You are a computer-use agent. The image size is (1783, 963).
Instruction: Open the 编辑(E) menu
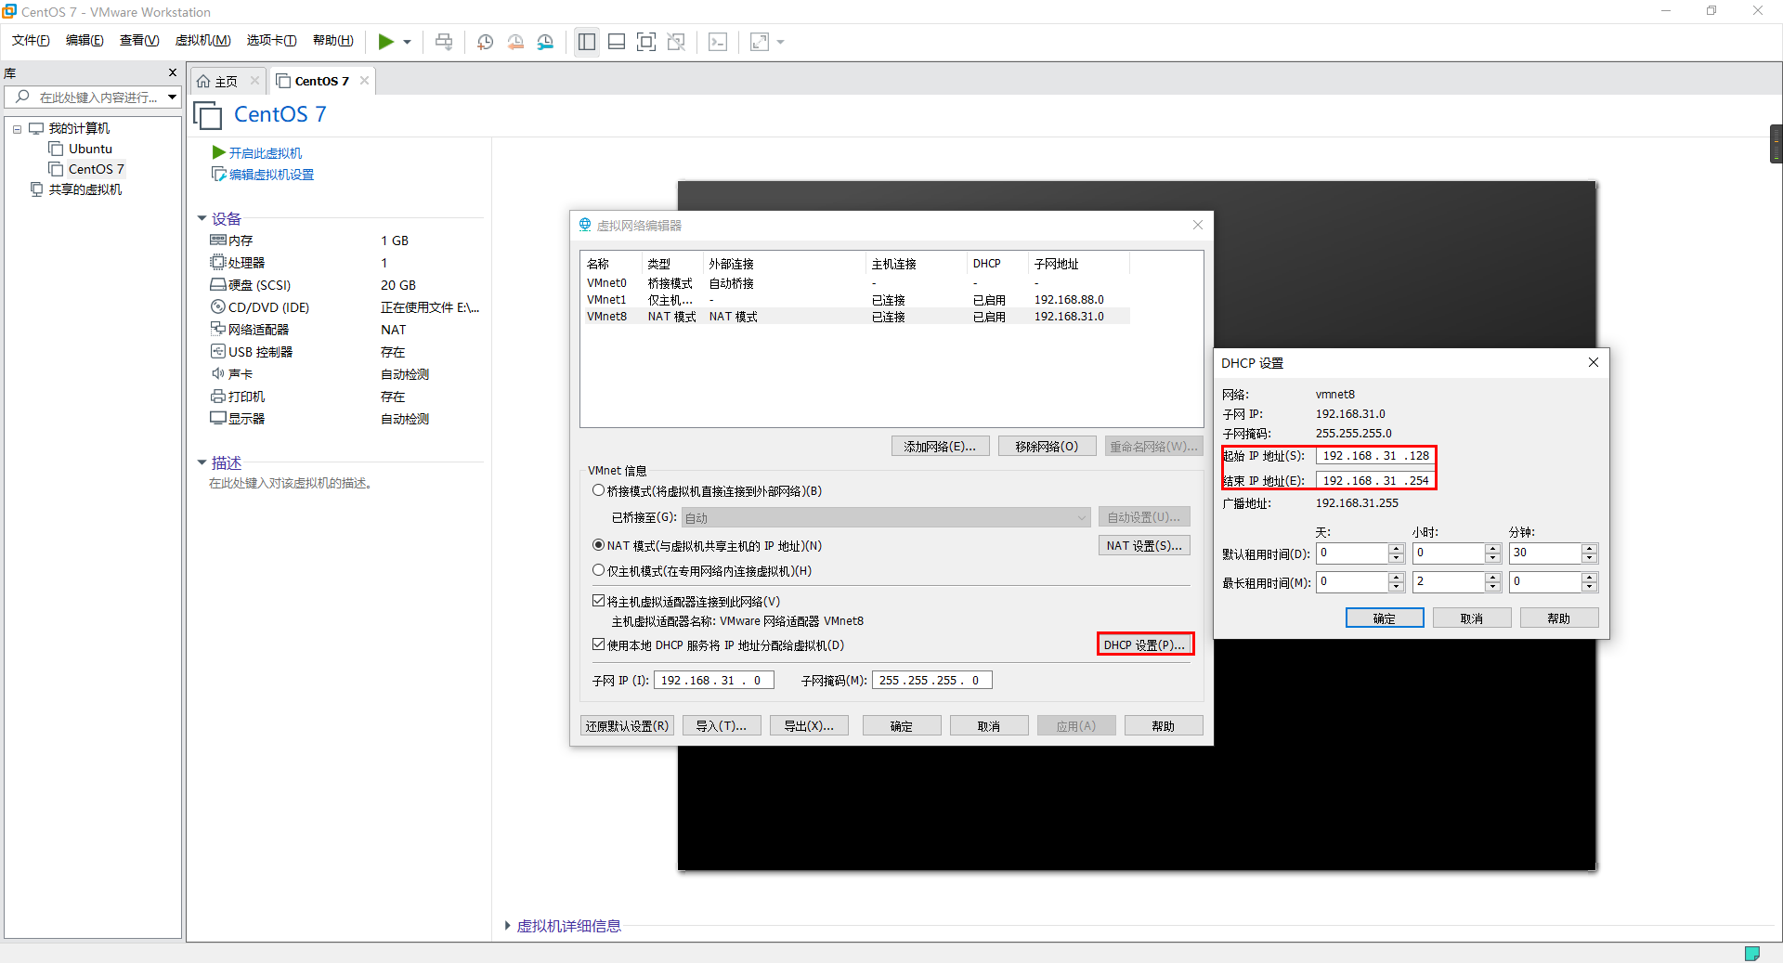click(85, 40)
